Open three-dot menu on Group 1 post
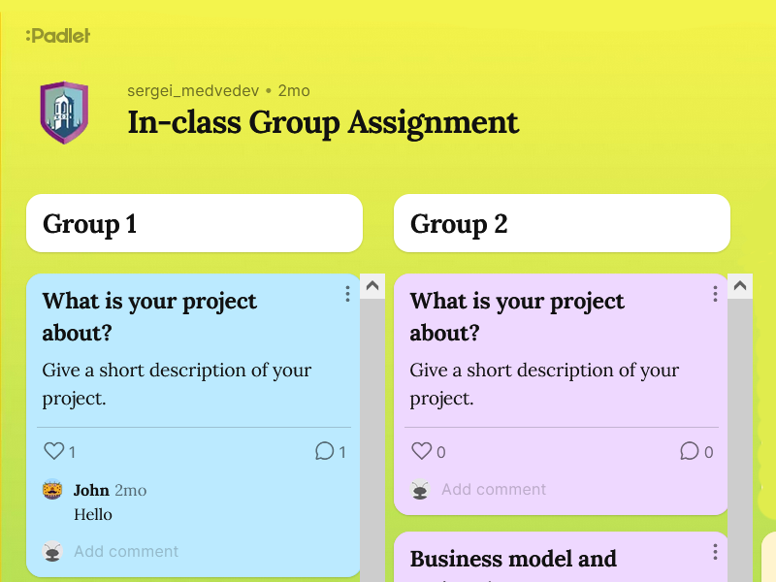The height and width of the screenshot is (582, 776). [347, 294]
